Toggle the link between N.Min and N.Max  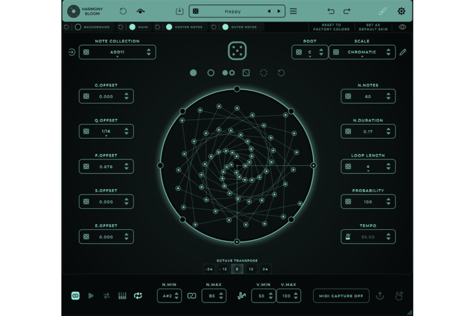(191, 295)
